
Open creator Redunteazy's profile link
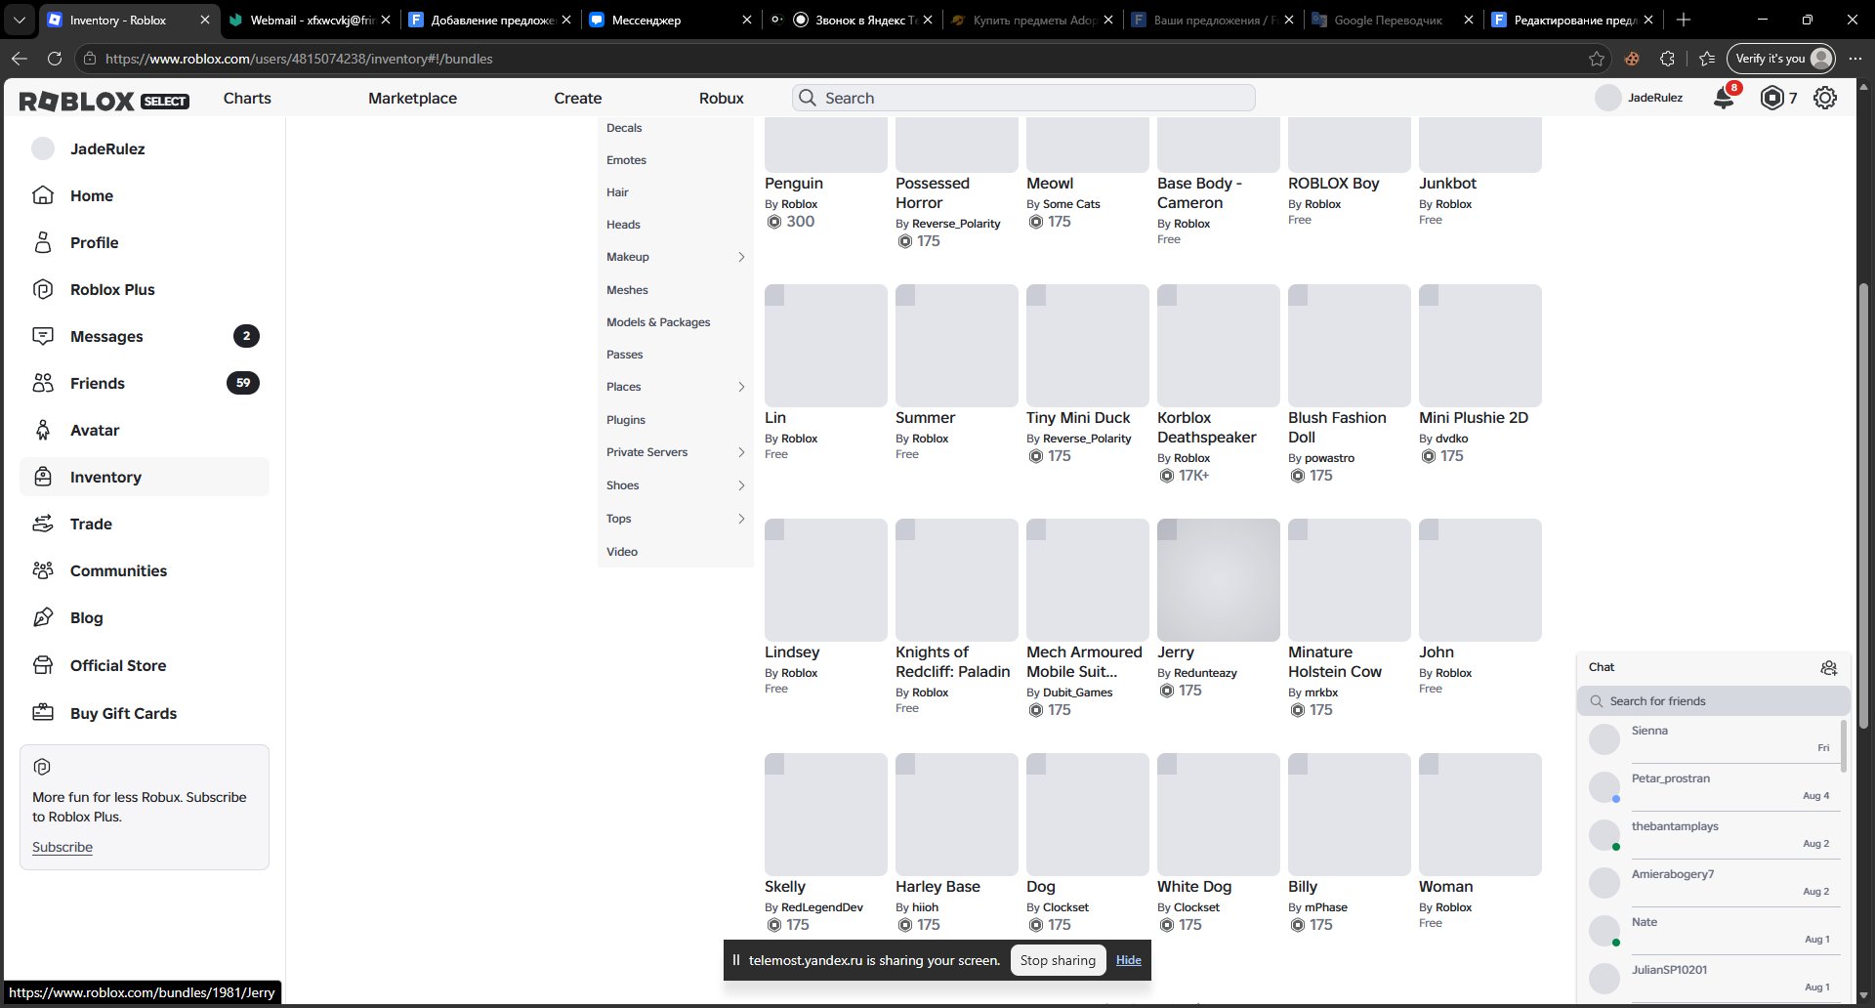click(x=1205, y=673)
